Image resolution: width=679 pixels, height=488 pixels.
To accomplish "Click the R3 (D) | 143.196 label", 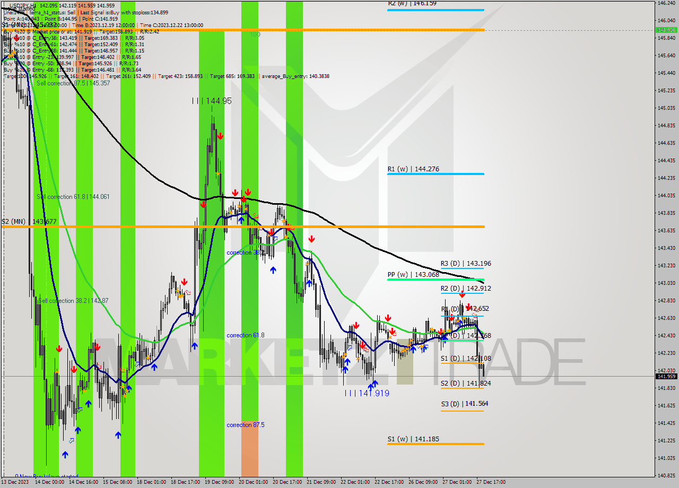I will click(466, 264).
